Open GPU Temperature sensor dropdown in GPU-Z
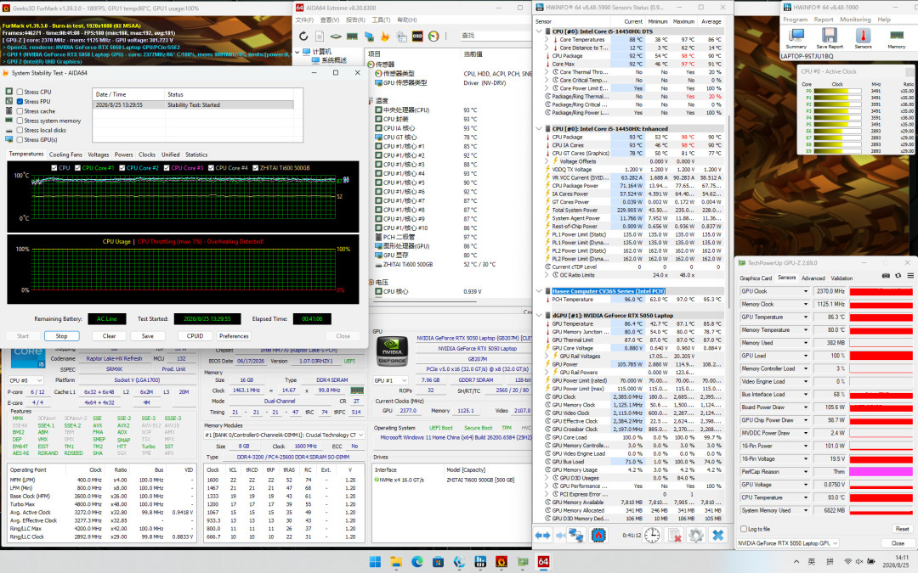The width and height of the screenshot is (918, 573). click(x=806, y=317)
